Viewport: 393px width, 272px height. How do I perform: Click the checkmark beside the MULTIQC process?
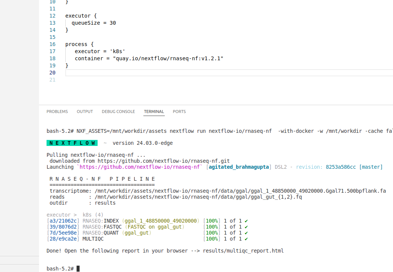(246, 239)
